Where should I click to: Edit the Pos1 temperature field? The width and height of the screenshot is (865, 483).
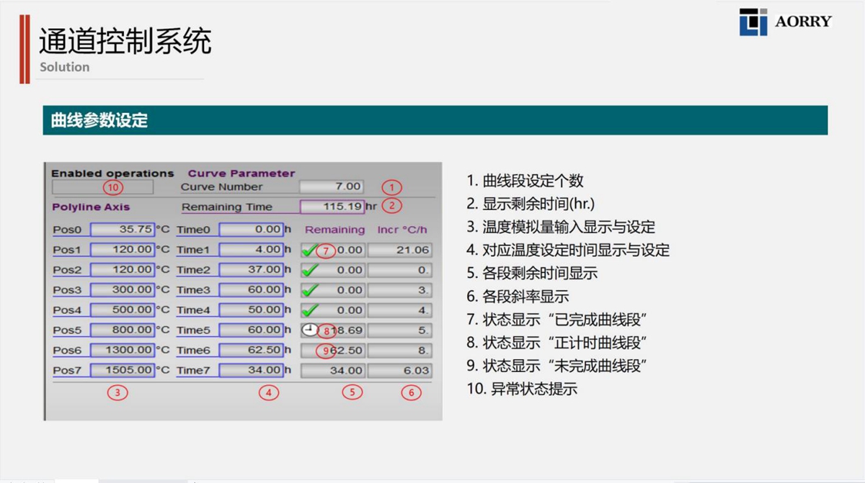pyautogui.click(x=123, y=250)
